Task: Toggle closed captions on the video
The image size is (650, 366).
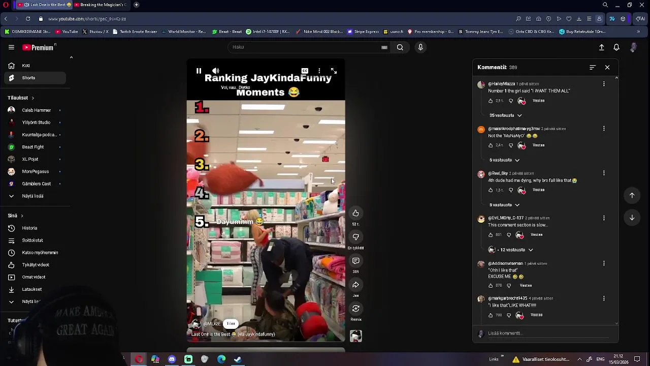Action: (305, 71)
